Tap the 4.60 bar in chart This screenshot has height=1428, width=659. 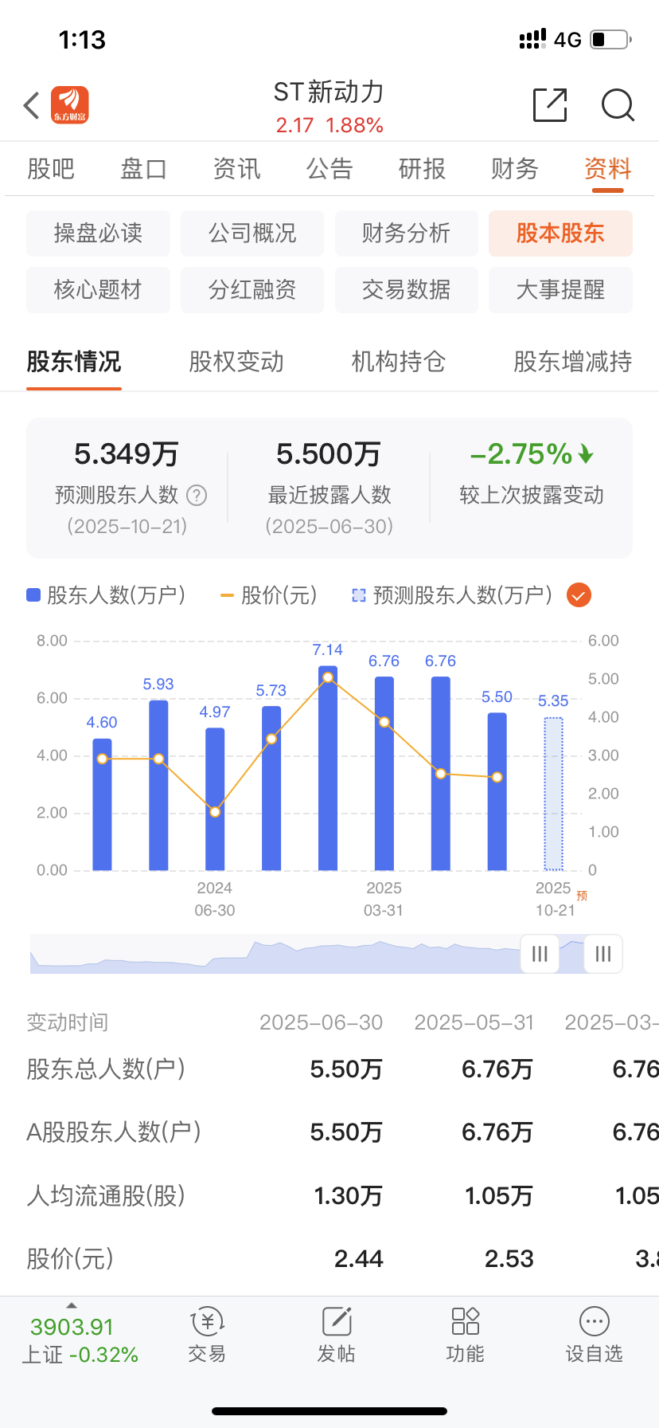click(102, 805)
